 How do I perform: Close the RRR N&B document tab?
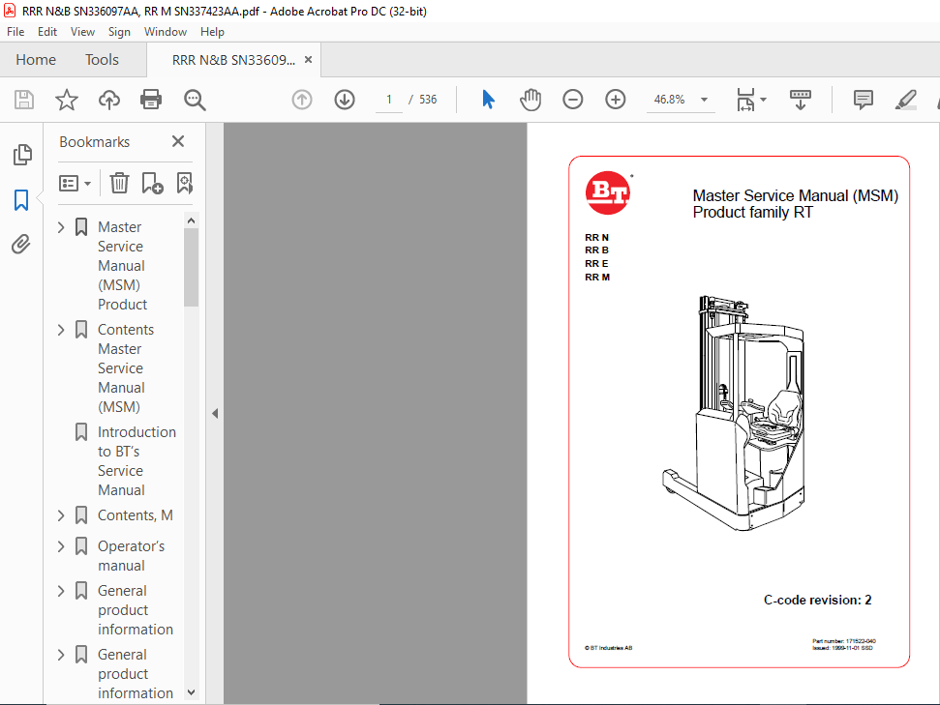point(308,60)
